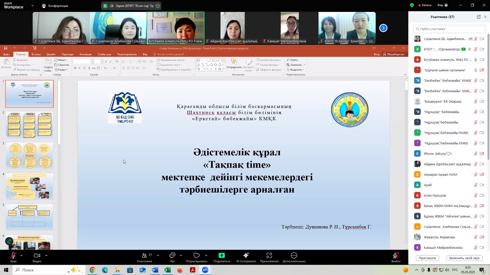Viewport: 490px width, 275px height.
Task: Click the Упорядочить arrange button in ribbon
Action: pyautogui.click(x=234, y=64)
